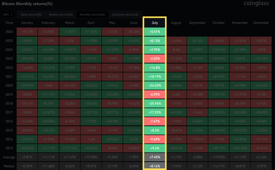Click the July 2014 cell -9.69%
The width and height of the screenshot is (275, 170).
[154, 139]
